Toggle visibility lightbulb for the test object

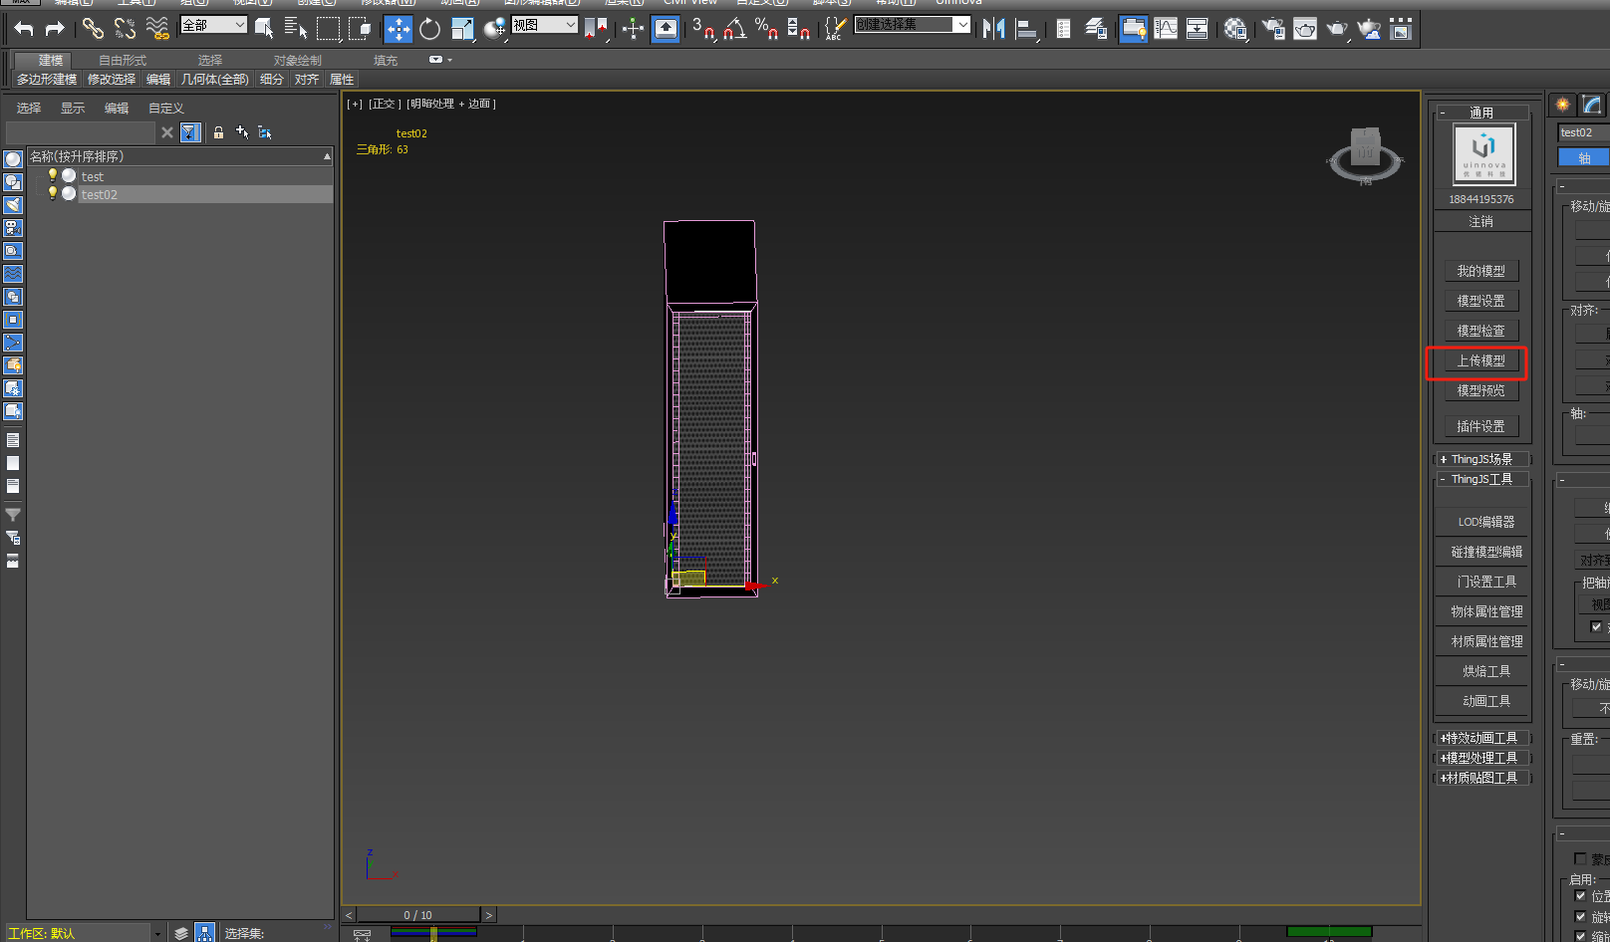(53, 175)
